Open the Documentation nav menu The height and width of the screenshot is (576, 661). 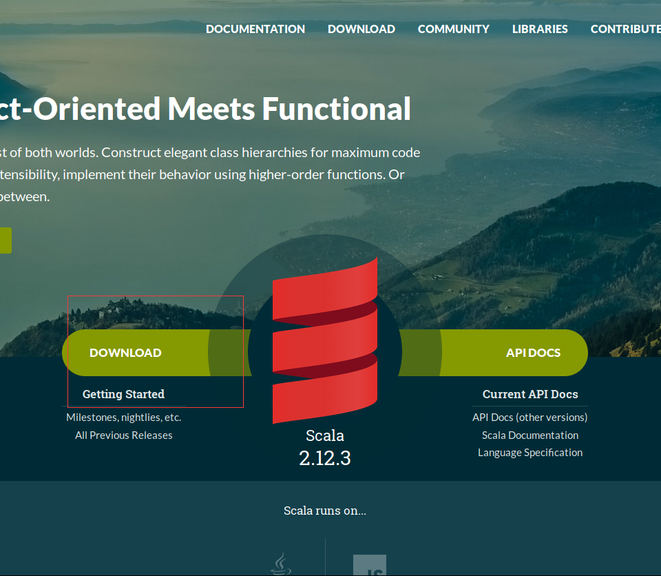click(x=255, y=29)
